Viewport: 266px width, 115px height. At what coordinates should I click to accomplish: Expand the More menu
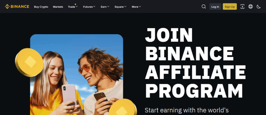[x=136, y=7]
